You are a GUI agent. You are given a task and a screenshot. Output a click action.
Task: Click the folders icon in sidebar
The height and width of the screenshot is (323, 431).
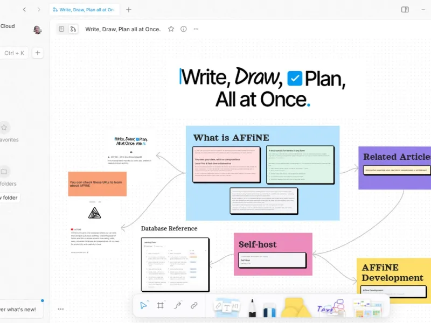click(4, 171)
